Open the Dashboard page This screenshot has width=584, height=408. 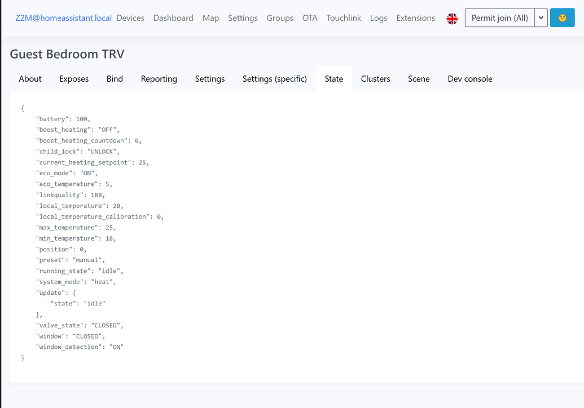(x=173, y=17)
